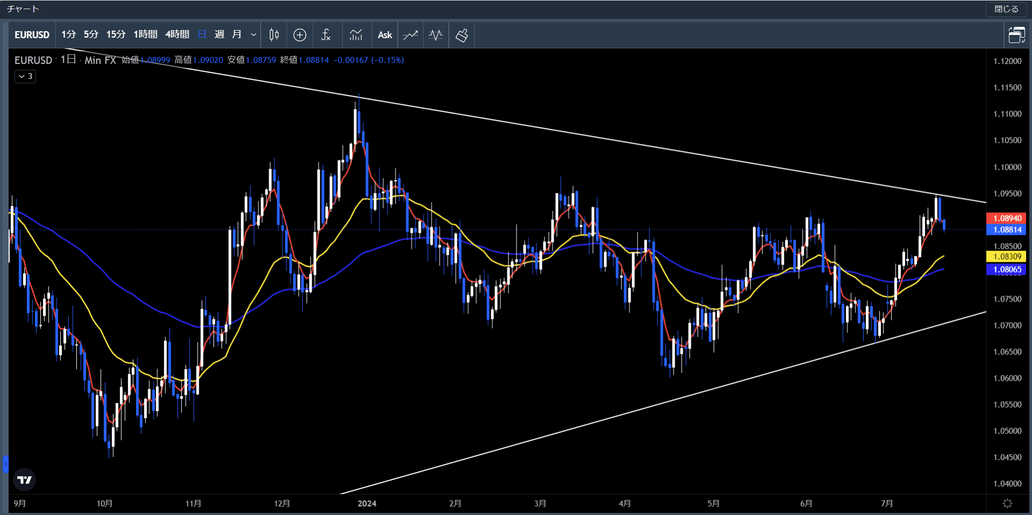The height and width of the screenshot is (515, 1032).
Task: Click the red 1.08940 price label
Action: [x=1007, y=218]
